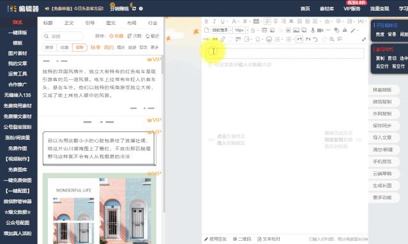
Task: Select the 推荐 filter pill
Action: pyautogui.click(x=49, y=47)
